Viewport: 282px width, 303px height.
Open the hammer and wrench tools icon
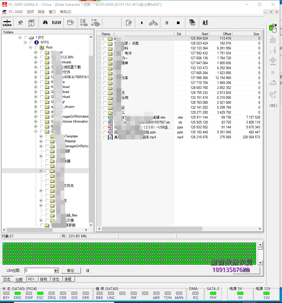click(20, 23)
